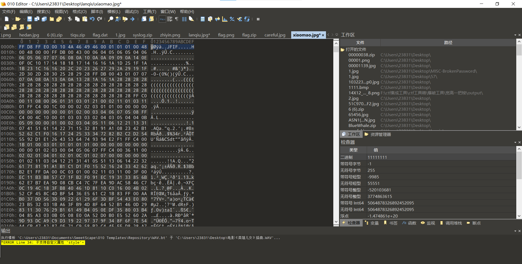522x264 pixels.
Task: Click the 类型 column header
Action: click(353, 150)
